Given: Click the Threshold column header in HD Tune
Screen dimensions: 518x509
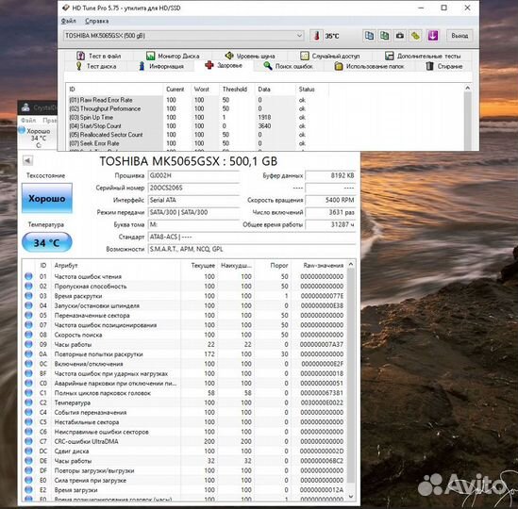Looking at the screenshot, I should click(x=235, y=90).
